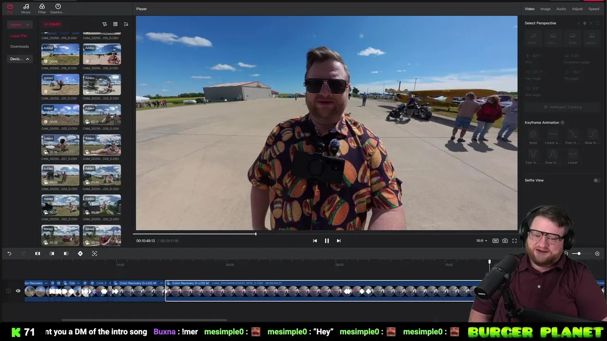607x341 pixels.
Task: Click the tracking target icon in toolbar
Action: [x=94, y=253]
